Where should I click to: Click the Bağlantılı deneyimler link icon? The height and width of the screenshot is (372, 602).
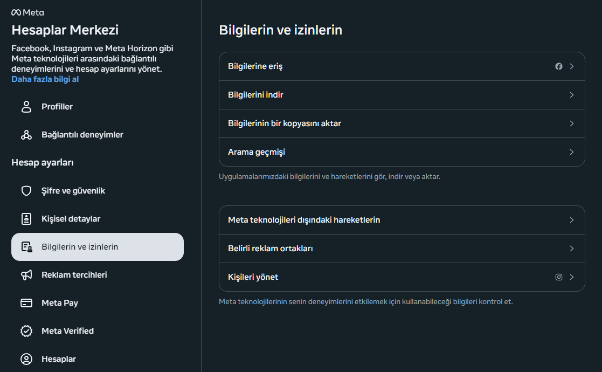click(x=26, y=134)
